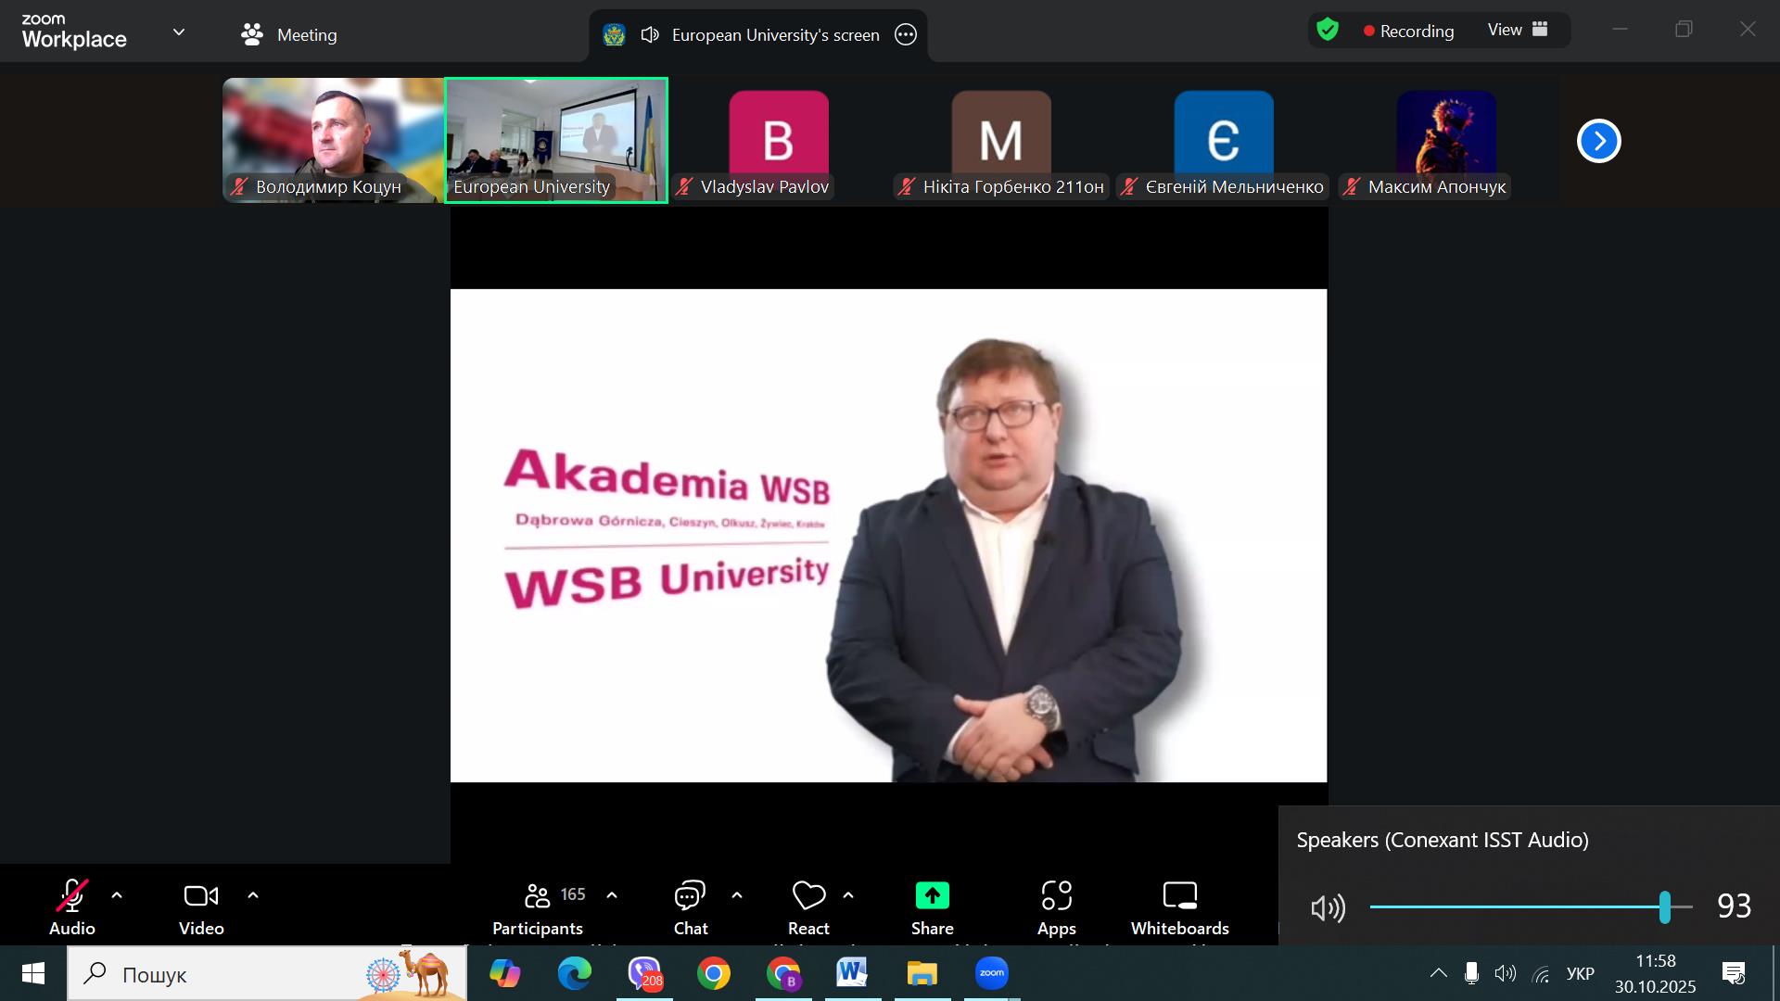Expand video options arrow next to Video
Screen dimensions: 1780x1001
(253, 895)
